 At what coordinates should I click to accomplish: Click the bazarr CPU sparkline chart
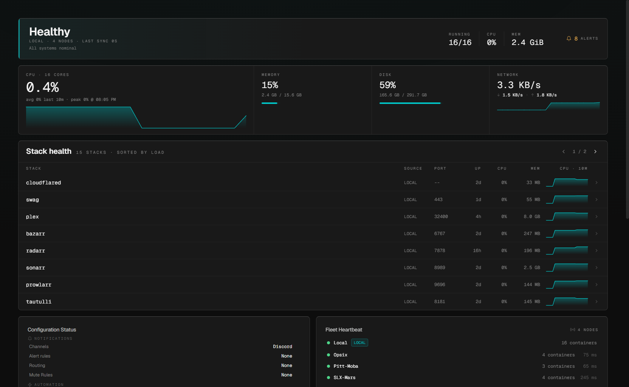tap(567, 234)
